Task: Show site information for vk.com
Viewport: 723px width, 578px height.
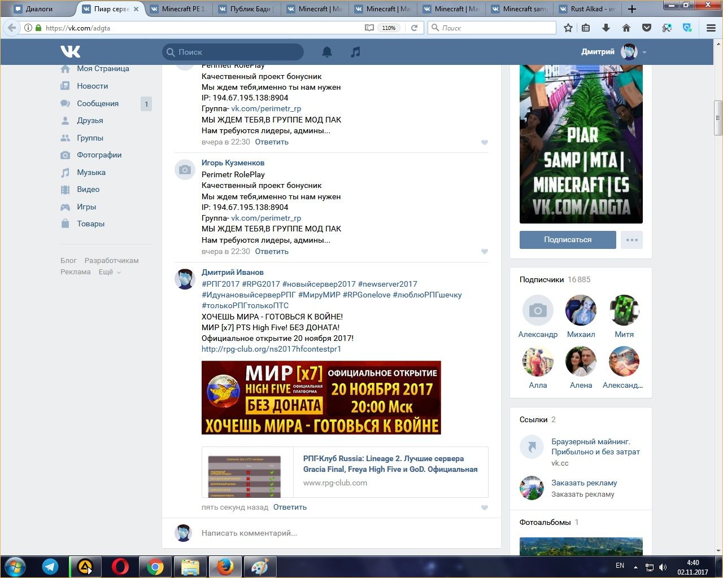Action: click(28, 28)
